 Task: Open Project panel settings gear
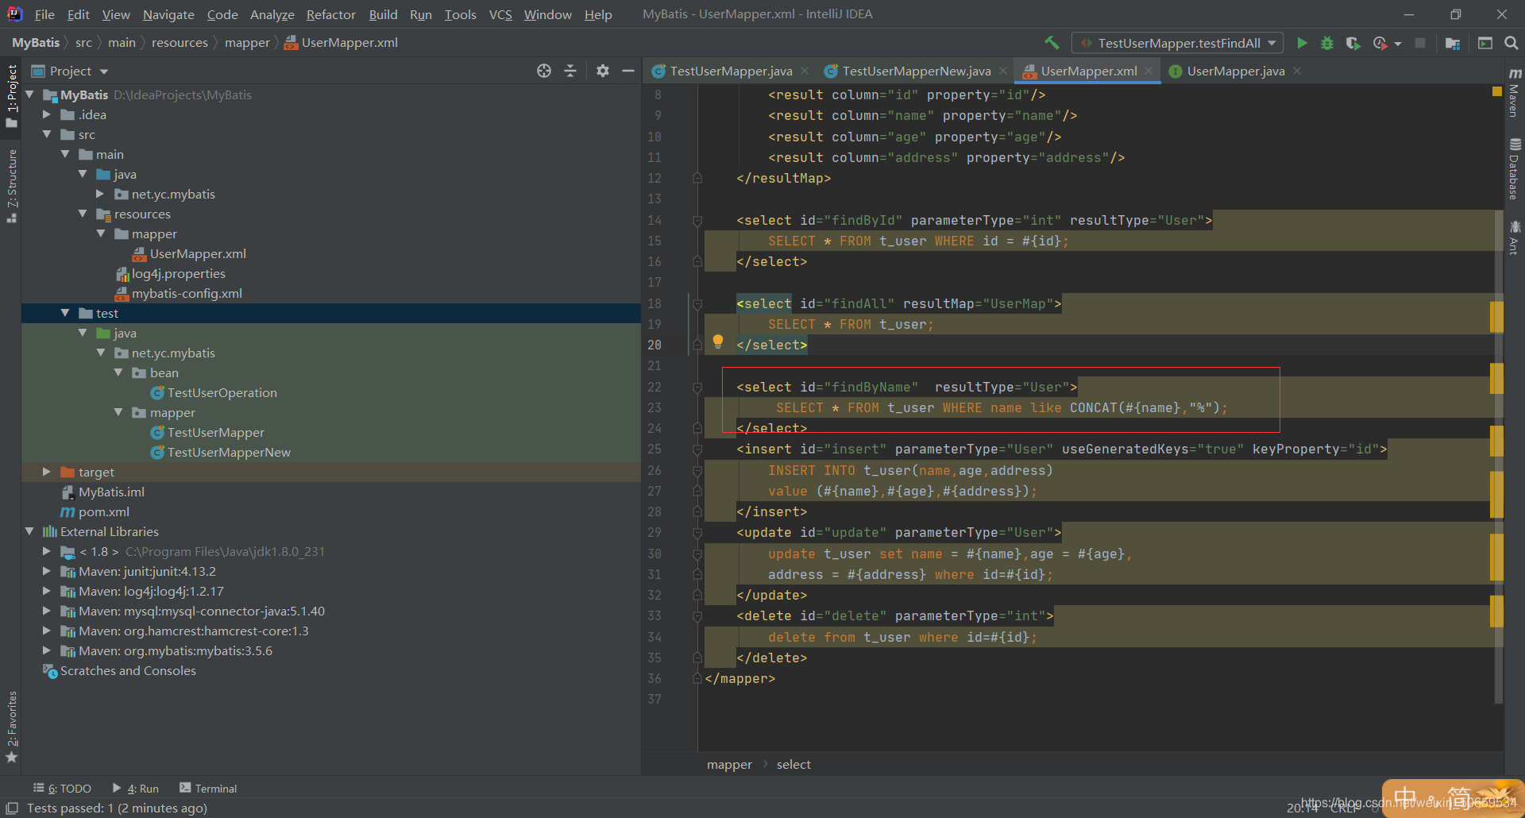click(603, 71)
